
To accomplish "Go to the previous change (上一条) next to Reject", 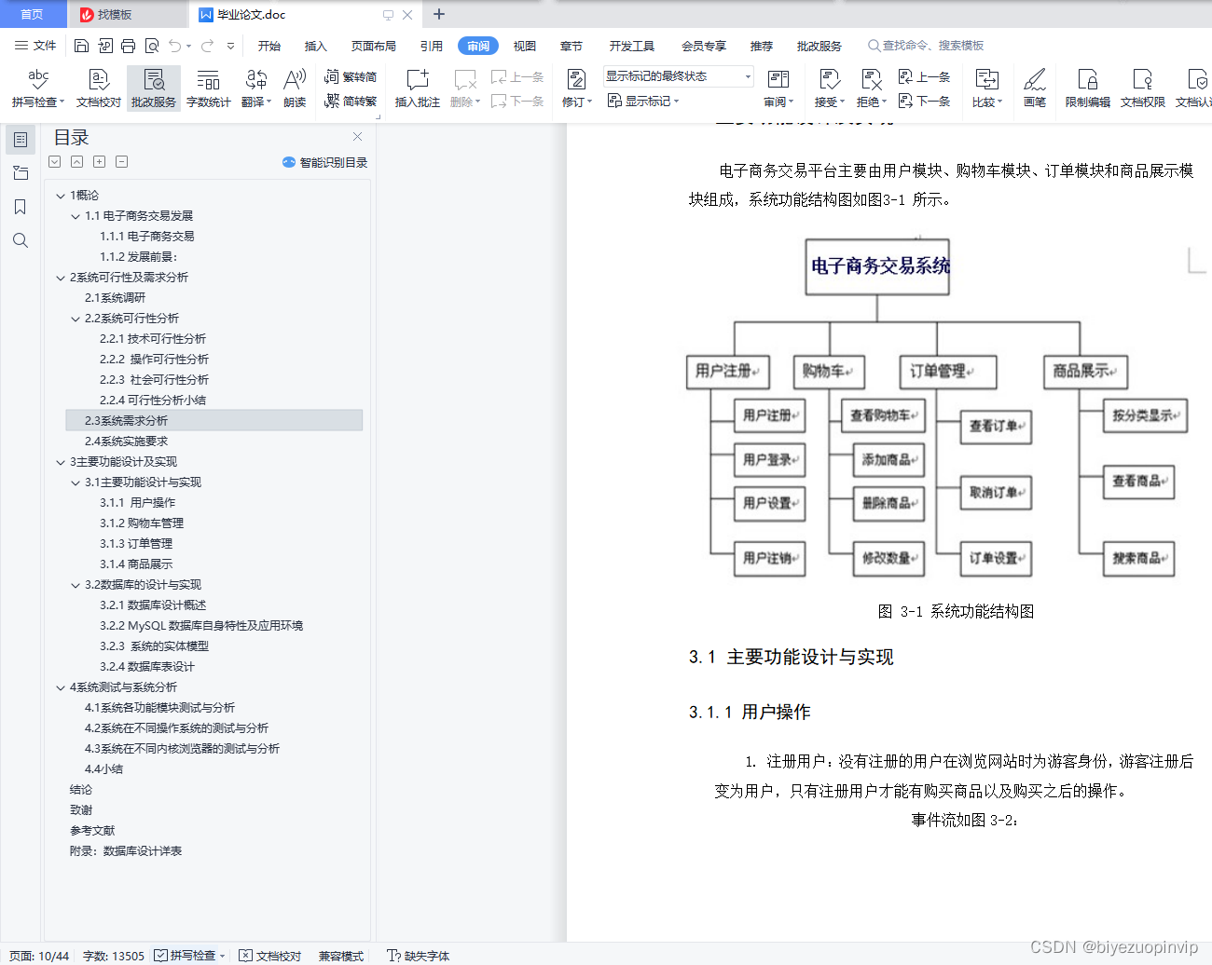I will pyautogui.click(x=924, y=77).
